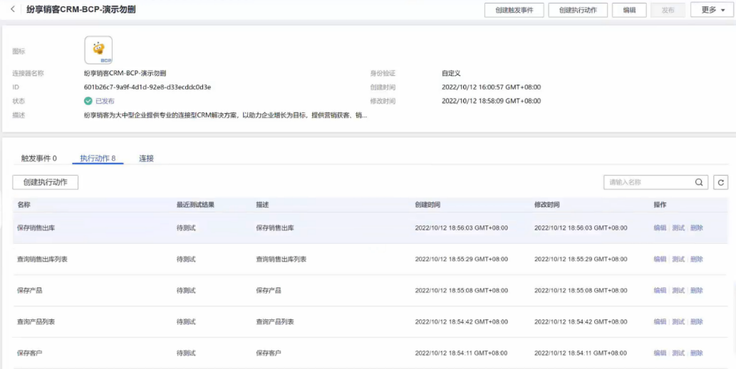Open the 更多 dropdown menu
This screenshot has width=736, height=369.
point(713,10)
